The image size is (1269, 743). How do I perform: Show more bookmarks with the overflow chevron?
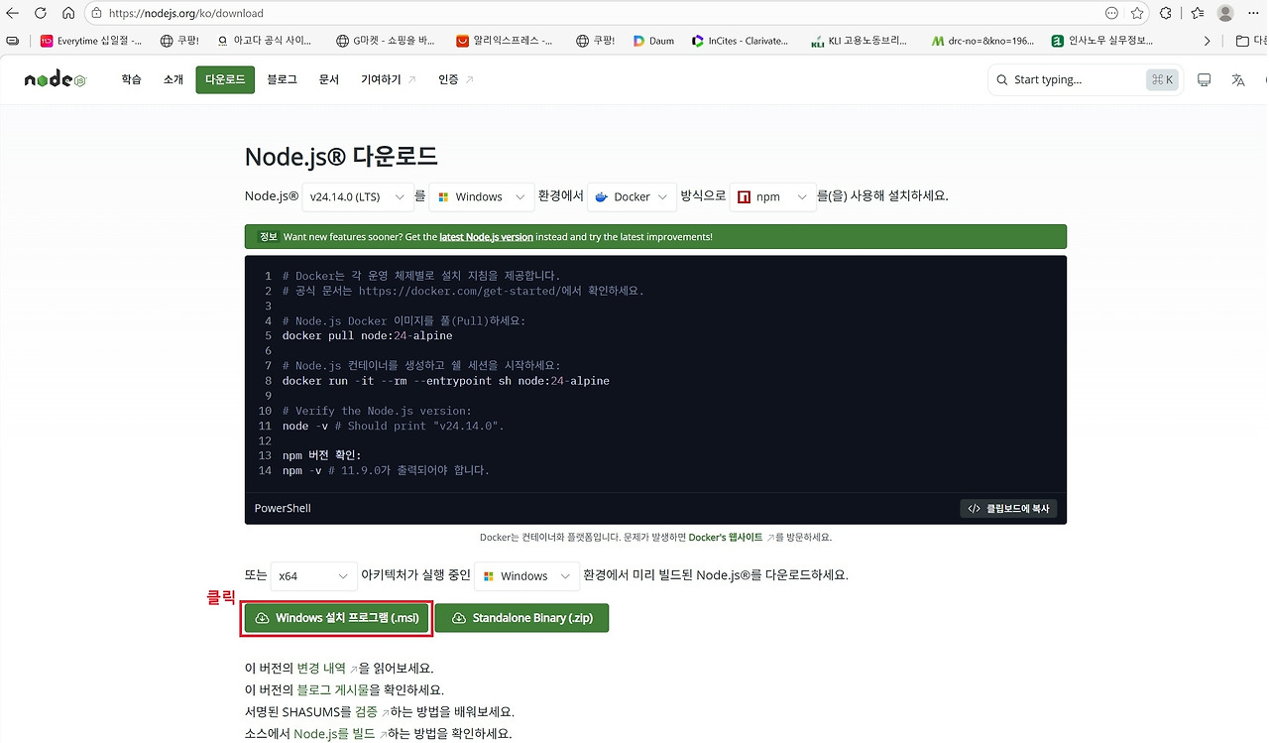pos(1207,41)
